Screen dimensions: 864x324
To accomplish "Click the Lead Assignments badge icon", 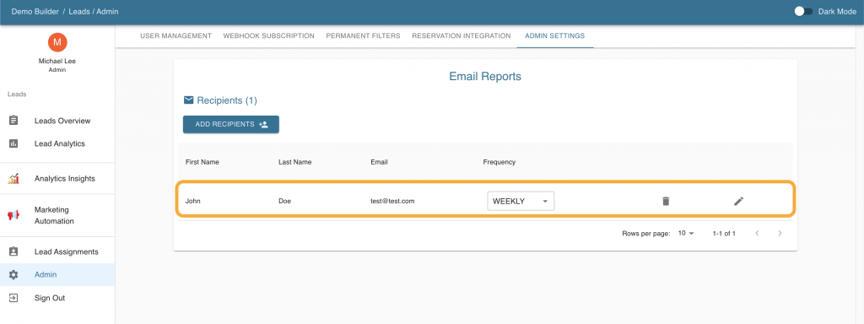I will pyautogui.click(x=13, y=251).
